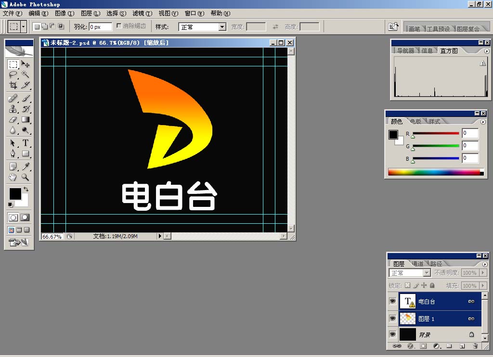Click the delete layer trash icon

tap(475, 345)
